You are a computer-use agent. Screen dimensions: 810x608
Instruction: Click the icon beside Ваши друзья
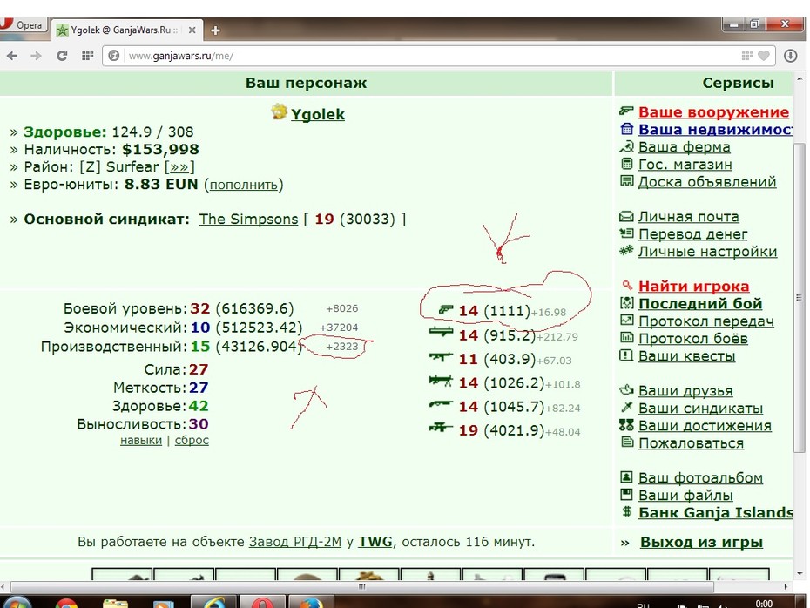click(x=626, y=390)
